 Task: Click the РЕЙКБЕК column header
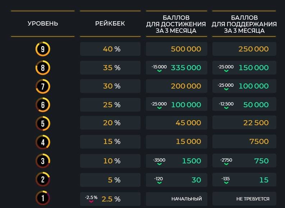click(x=110, y=24)
